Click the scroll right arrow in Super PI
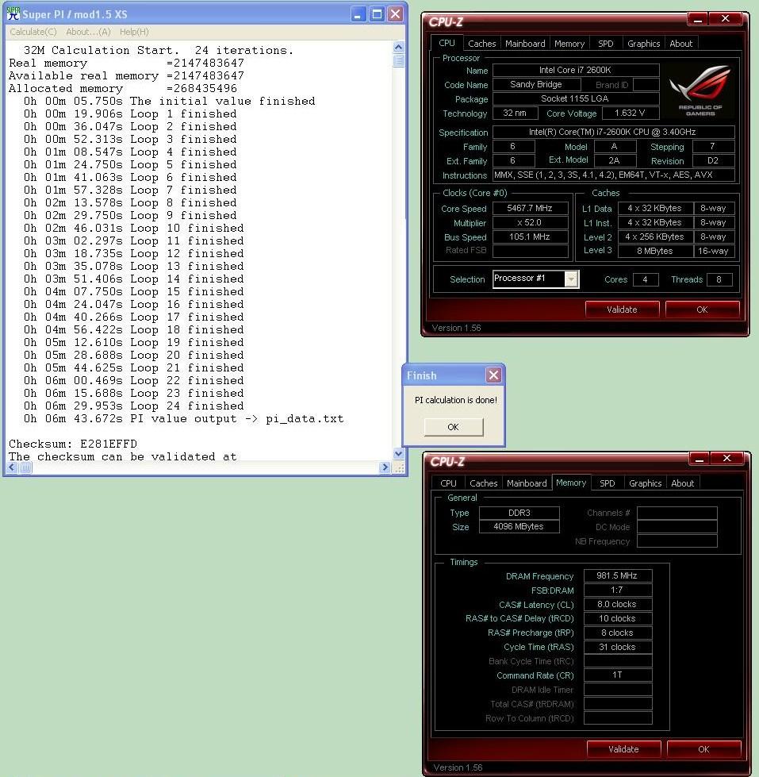The width and height of the screenshot is (759, 777). pos(385,467)
